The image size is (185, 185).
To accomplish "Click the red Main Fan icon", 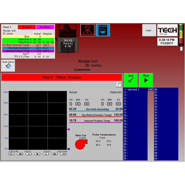I will point(81,144).
